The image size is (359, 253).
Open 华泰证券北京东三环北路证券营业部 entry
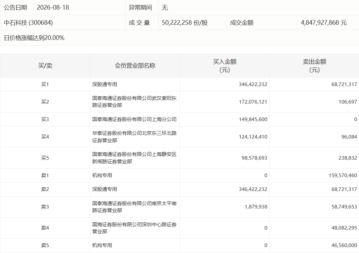click(135, 137)
